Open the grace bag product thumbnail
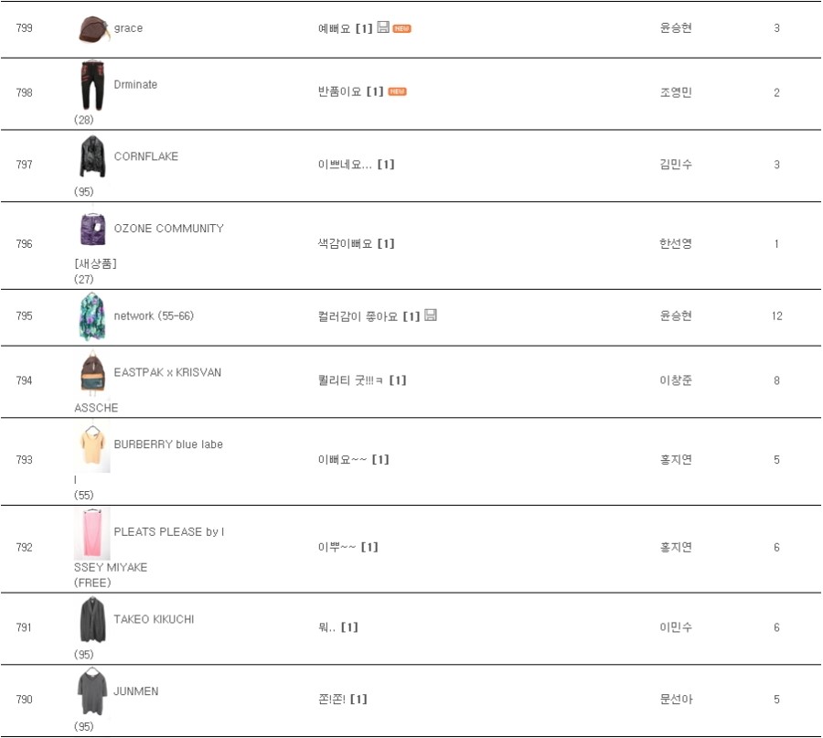 (92, 28)
